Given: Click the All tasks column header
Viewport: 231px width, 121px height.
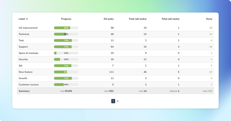Looking at the screenshot, I should pyautogui.click(x=109, y=19).
